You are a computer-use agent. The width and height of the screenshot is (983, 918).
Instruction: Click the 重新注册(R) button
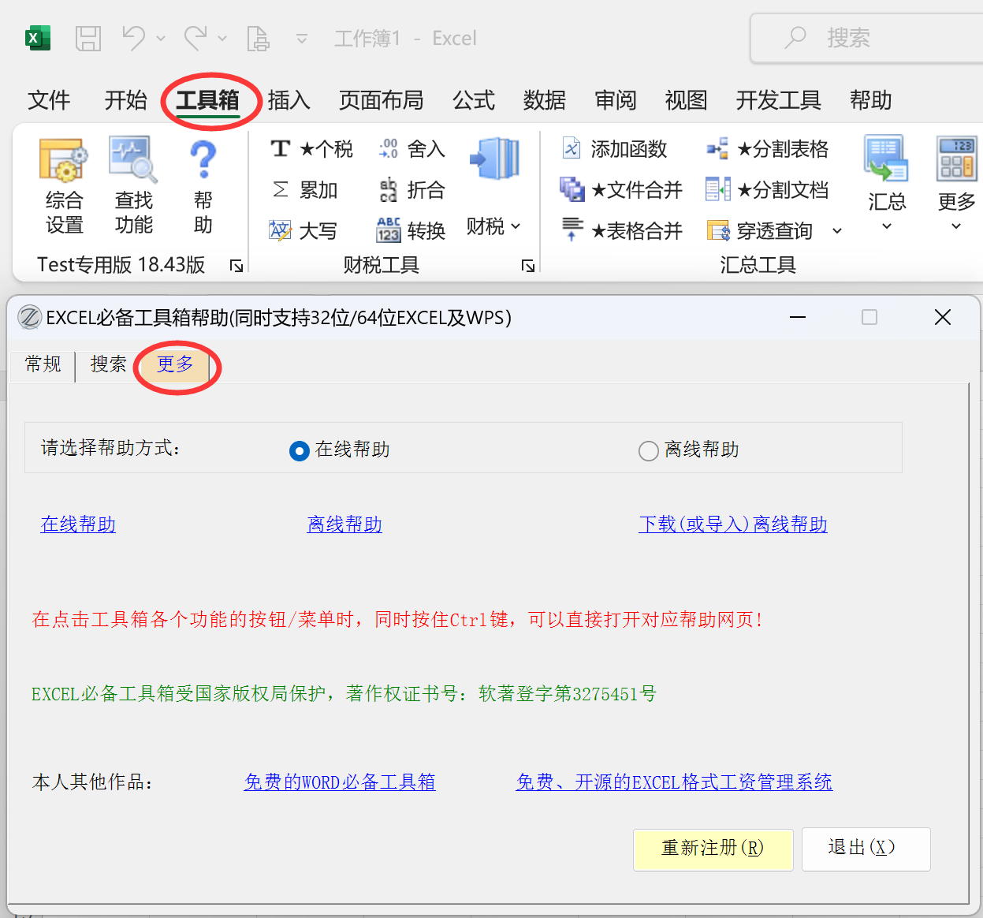pyautogui.click(x=713, y=849)
